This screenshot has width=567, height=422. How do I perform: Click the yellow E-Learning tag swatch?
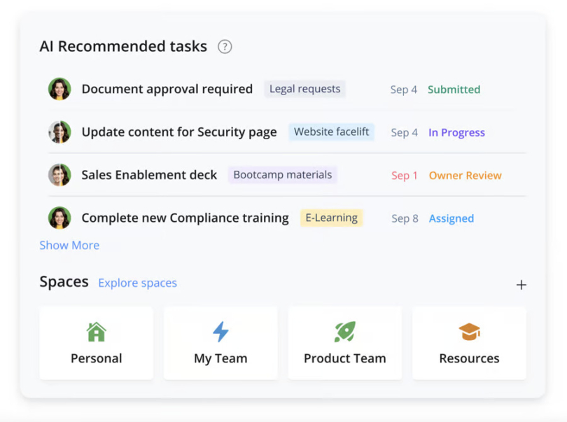331,218
